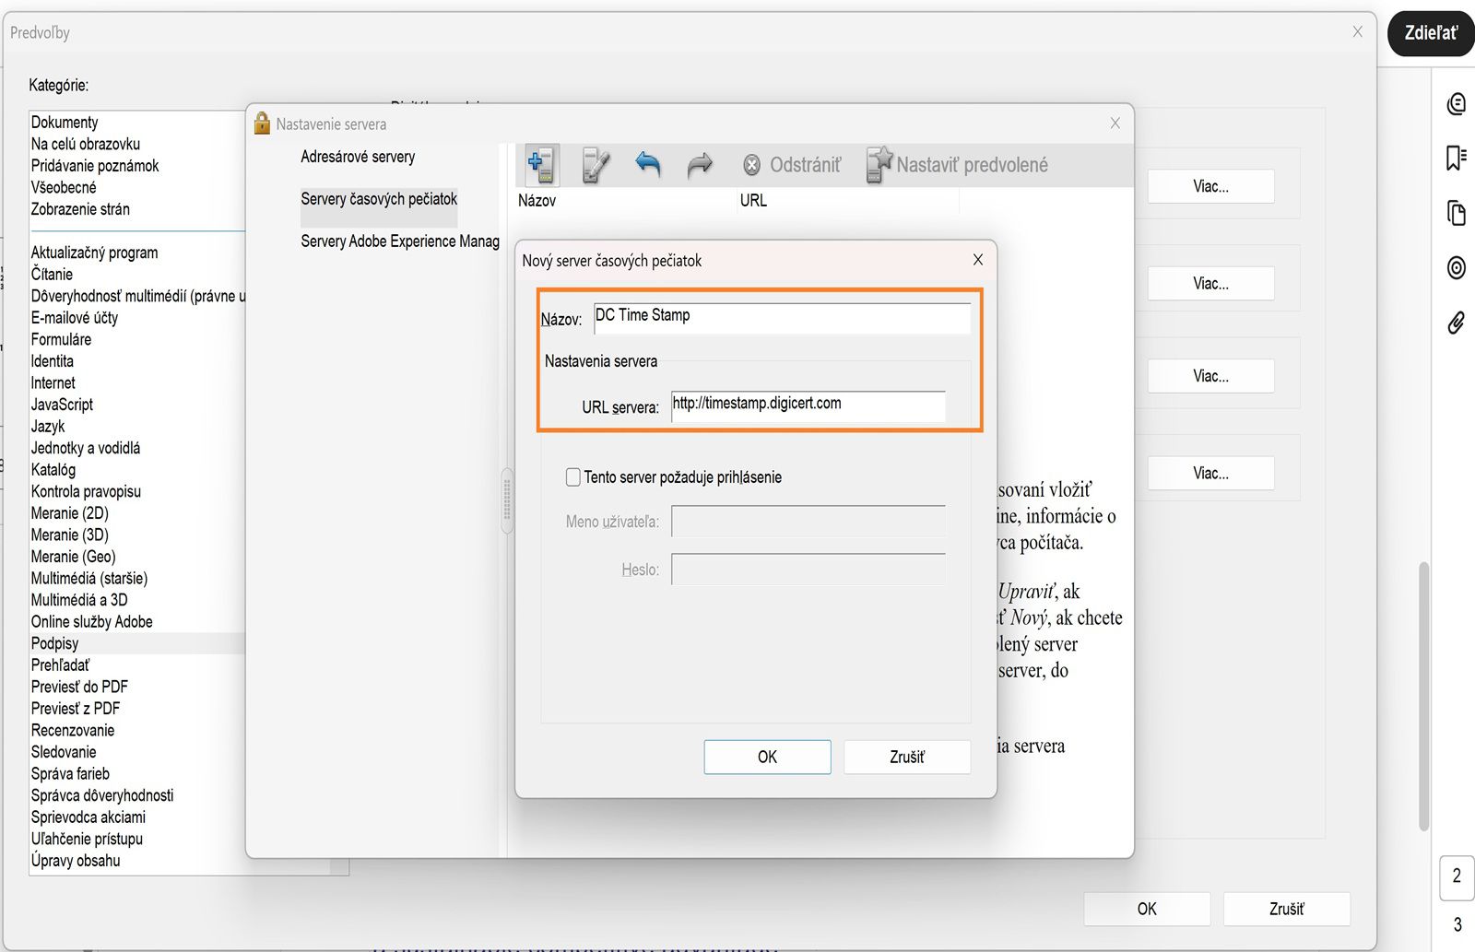Select Meranie (Geo) category
Screen dimensions: 1475x952
point(74,557)
